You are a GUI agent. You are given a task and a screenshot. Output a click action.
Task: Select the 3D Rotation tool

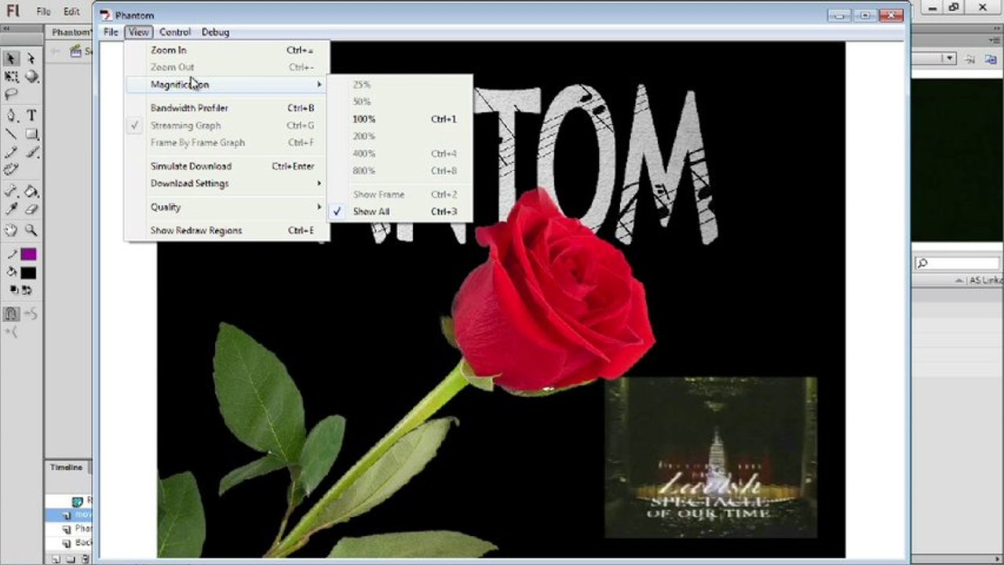pyautogui.click(x=31, y=77)
